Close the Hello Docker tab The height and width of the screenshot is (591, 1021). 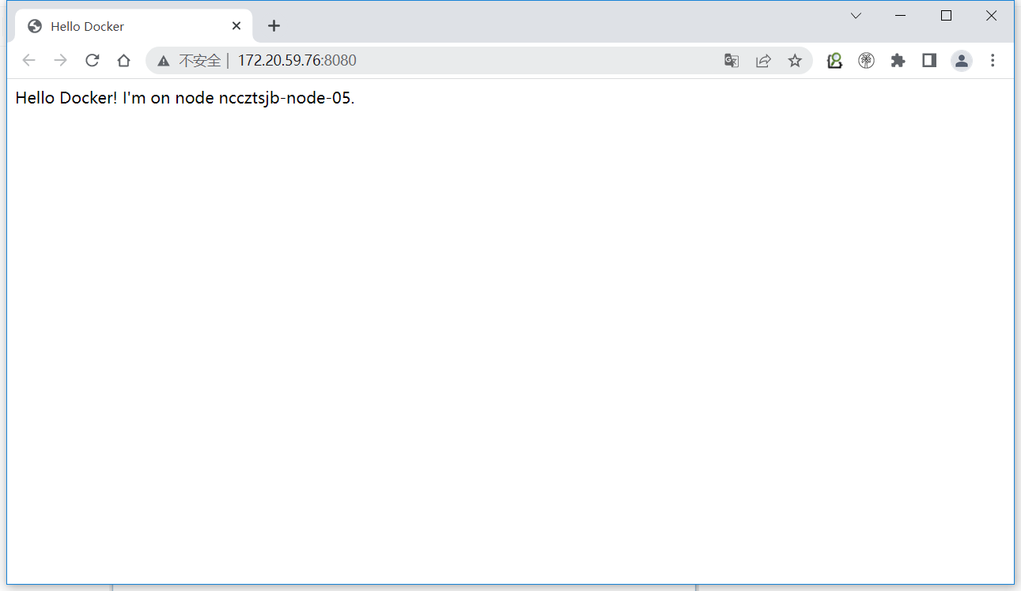coord(236,26)
